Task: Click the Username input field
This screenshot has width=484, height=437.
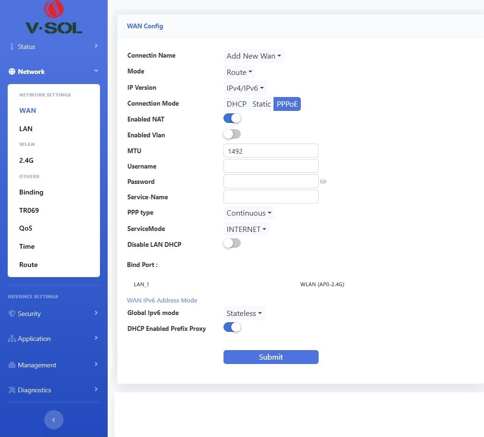Action: [x=271, y=166]
